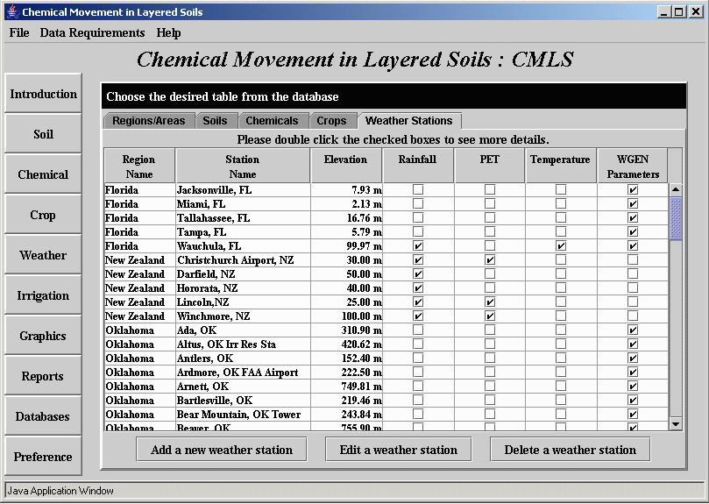Viewport: 709px width, 504px height.
Task: Click Add a new weather station
Action: pyautogui.click(x=222, y=450)
